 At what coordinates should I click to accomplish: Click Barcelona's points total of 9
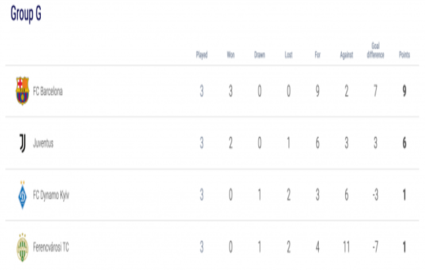click(404, 92)
